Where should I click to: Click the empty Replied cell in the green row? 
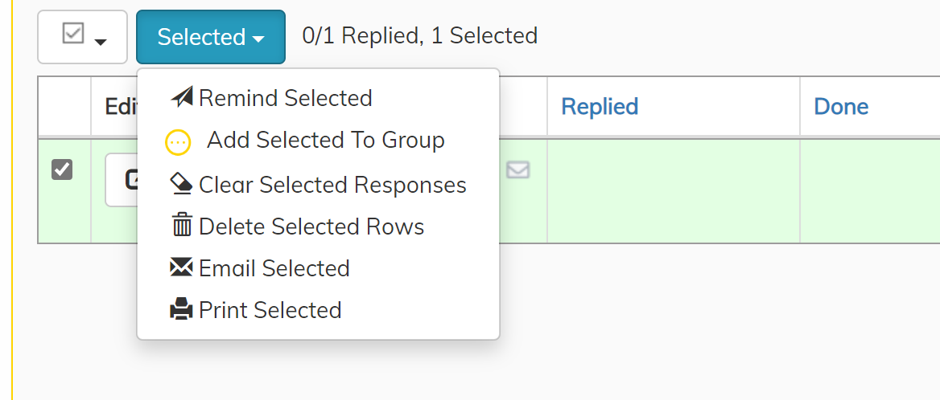[674, 190]
